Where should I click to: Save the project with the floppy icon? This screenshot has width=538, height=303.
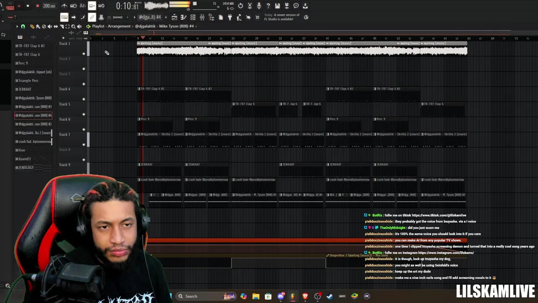277,6
